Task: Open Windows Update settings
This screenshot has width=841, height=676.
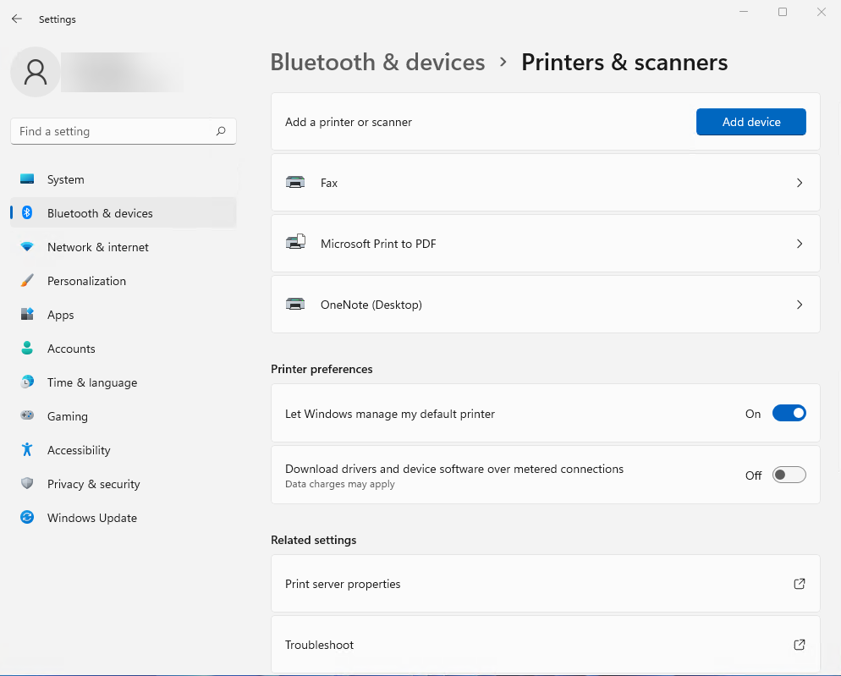Action: [x=124, y=517]
